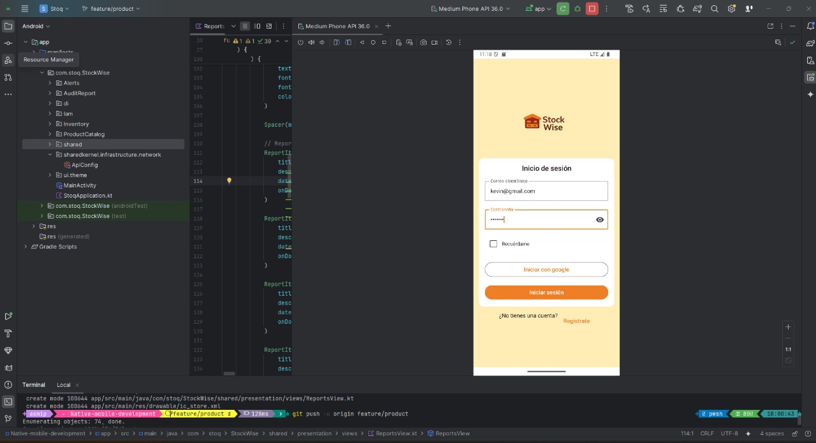This screenshot has width=816, height=443.
Task: Open the Run tool window
Action: coord(8,316)
